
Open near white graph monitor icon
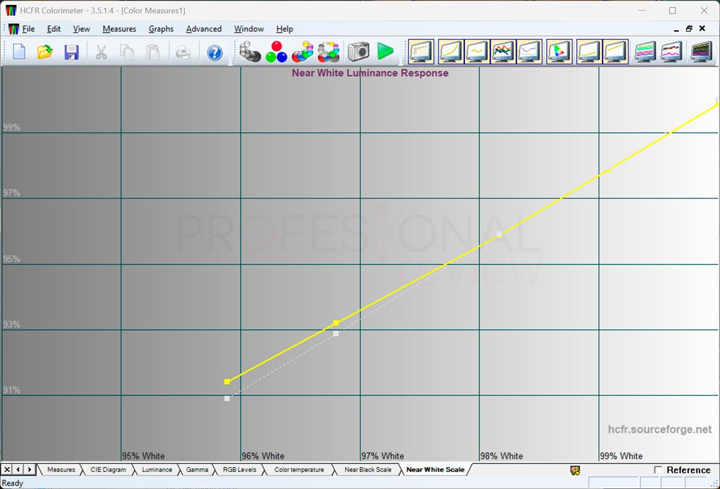click(x=615, y=52)
